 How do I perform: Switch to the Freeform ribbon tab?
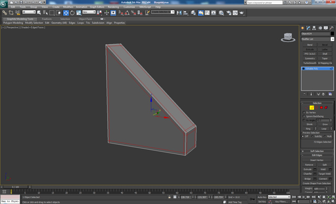(x=47, y=19)
